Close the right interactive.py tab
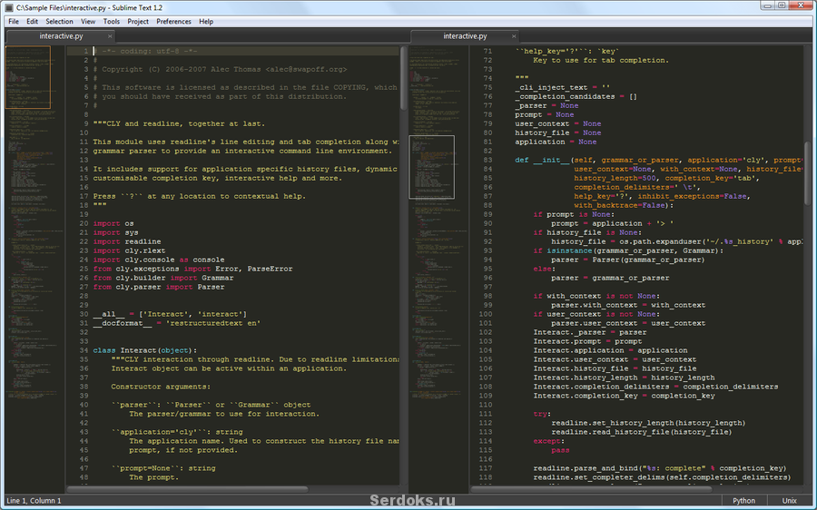 514,36
